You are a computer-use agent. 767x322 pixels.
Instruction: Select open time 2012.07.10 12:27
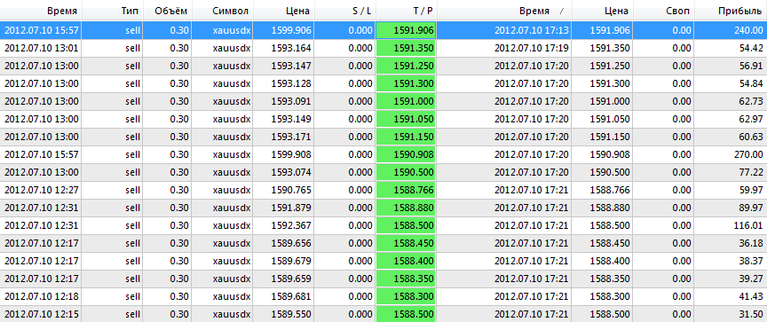41,190
